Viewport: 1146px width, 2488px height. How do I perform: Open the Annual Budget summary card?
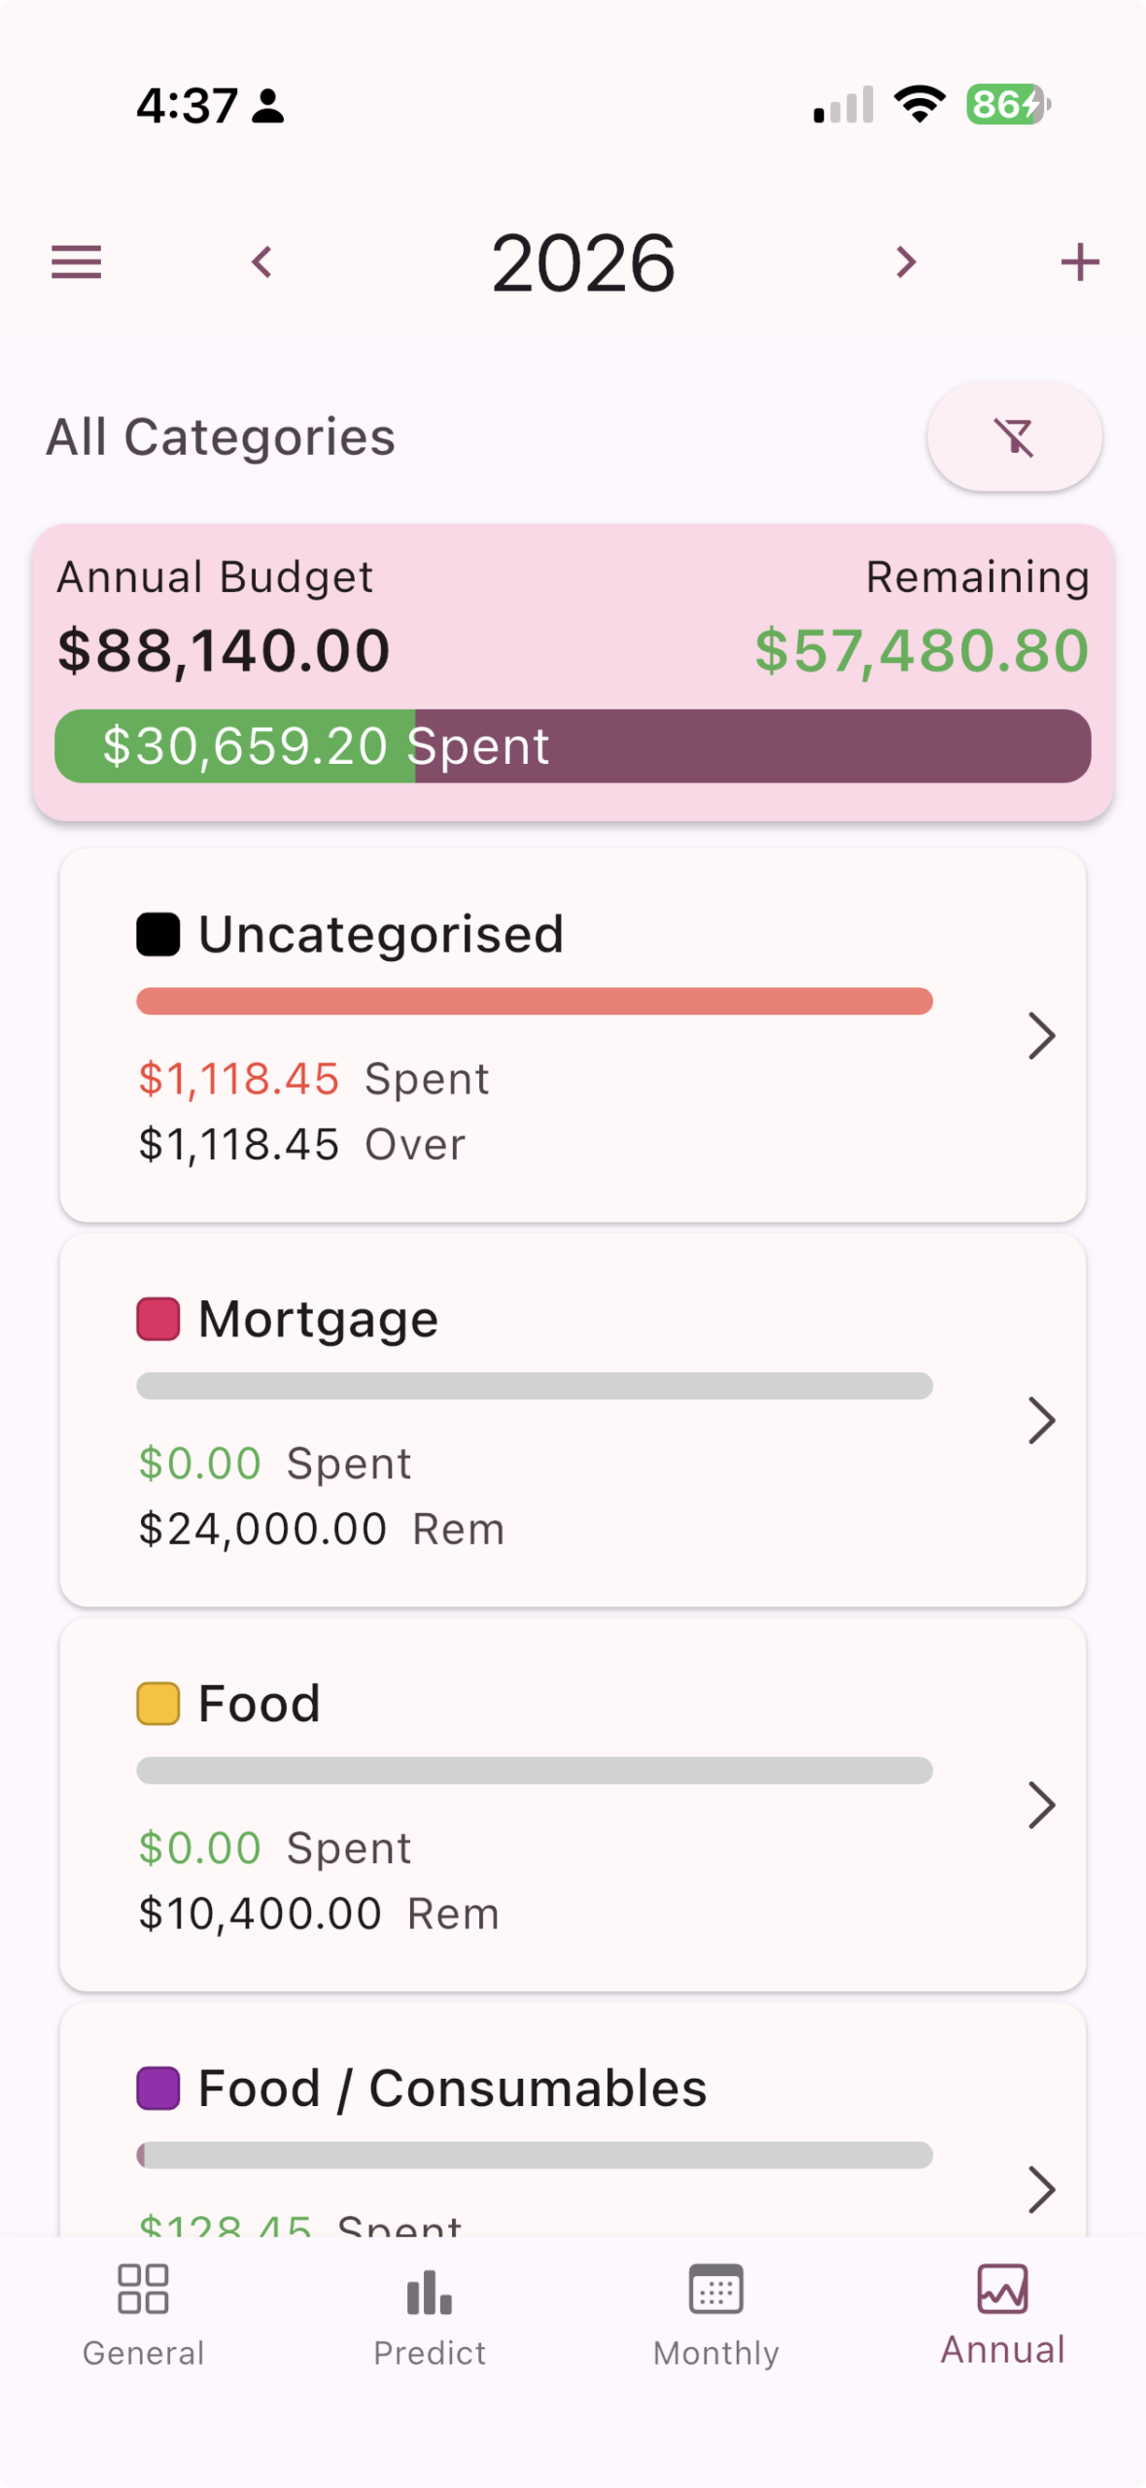573,673
